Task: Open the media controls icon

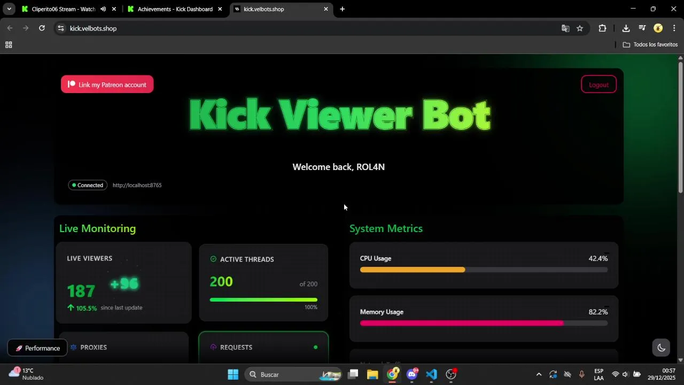Action: [x=642, y=28]
